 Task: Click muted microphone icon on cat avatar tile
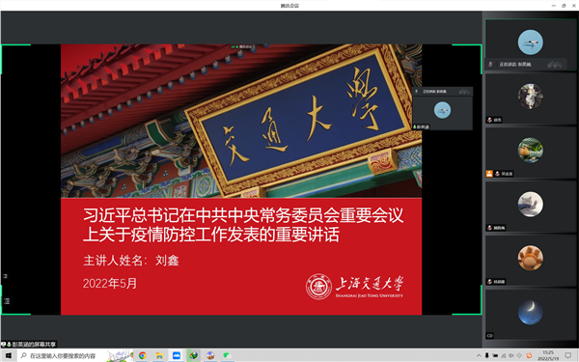tap(489, 228)
